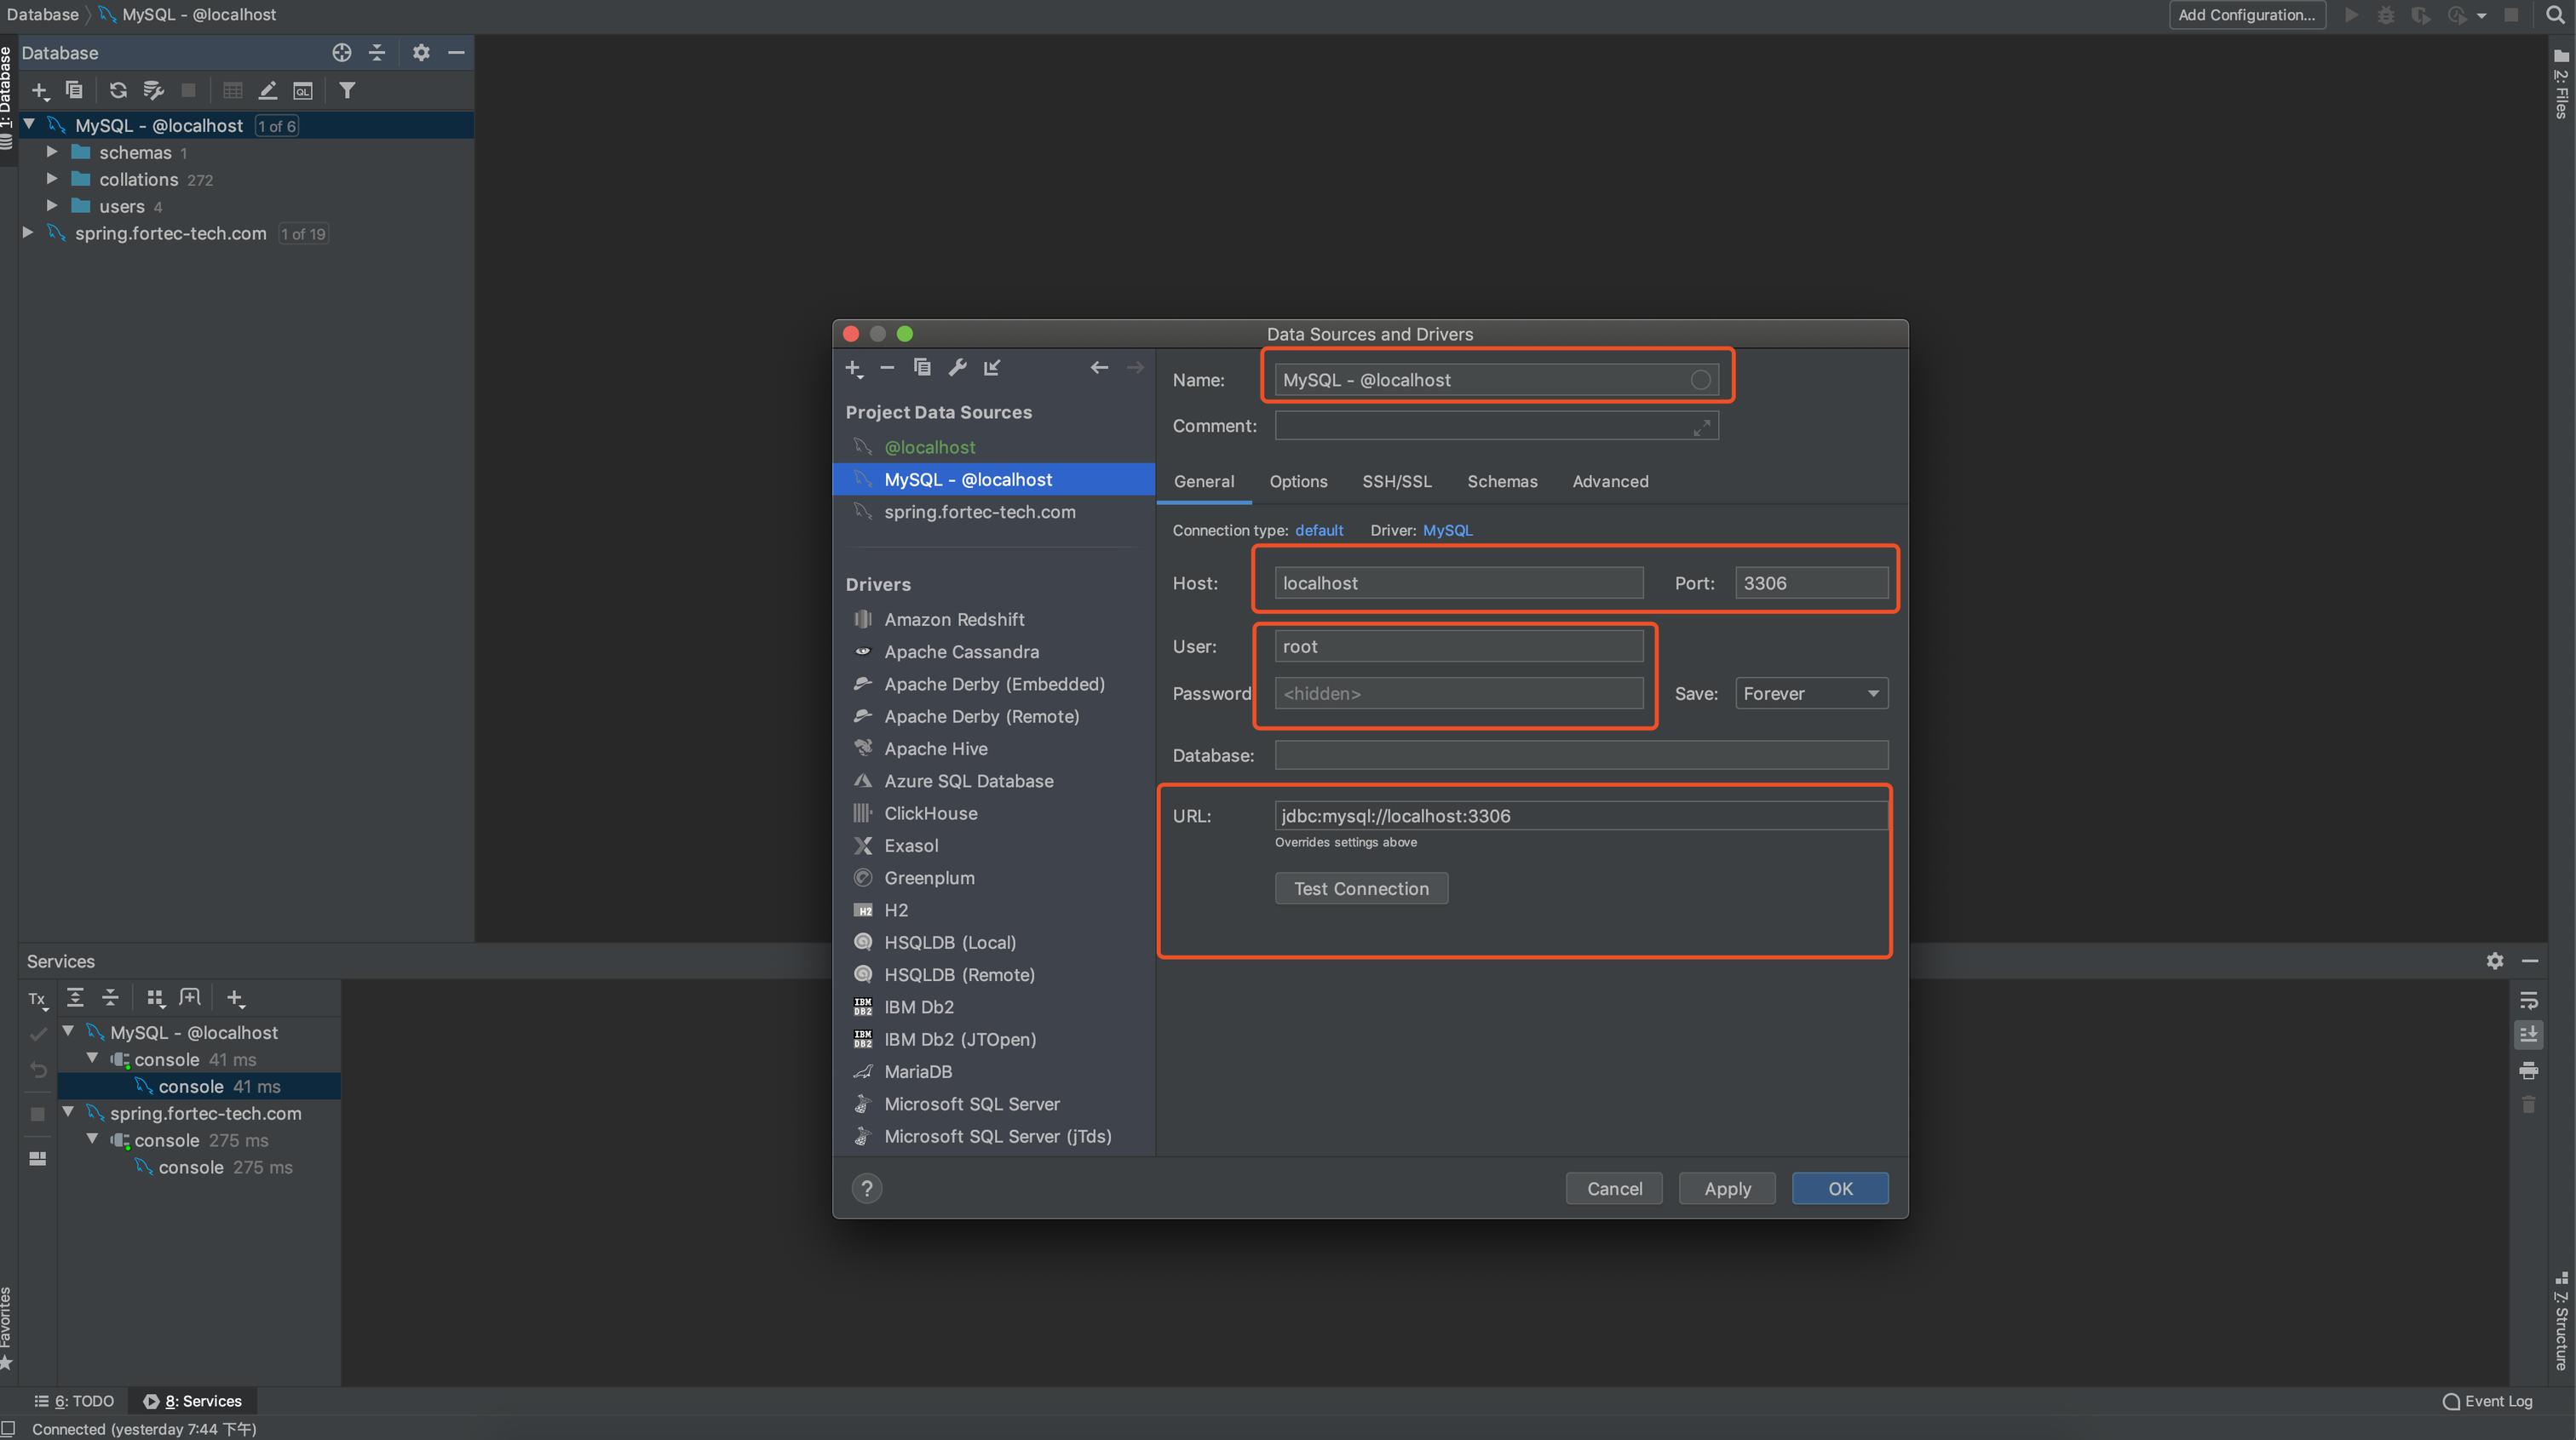
Task: Add a data source in dialog with plus icon
Action: (x=854, y=368)
